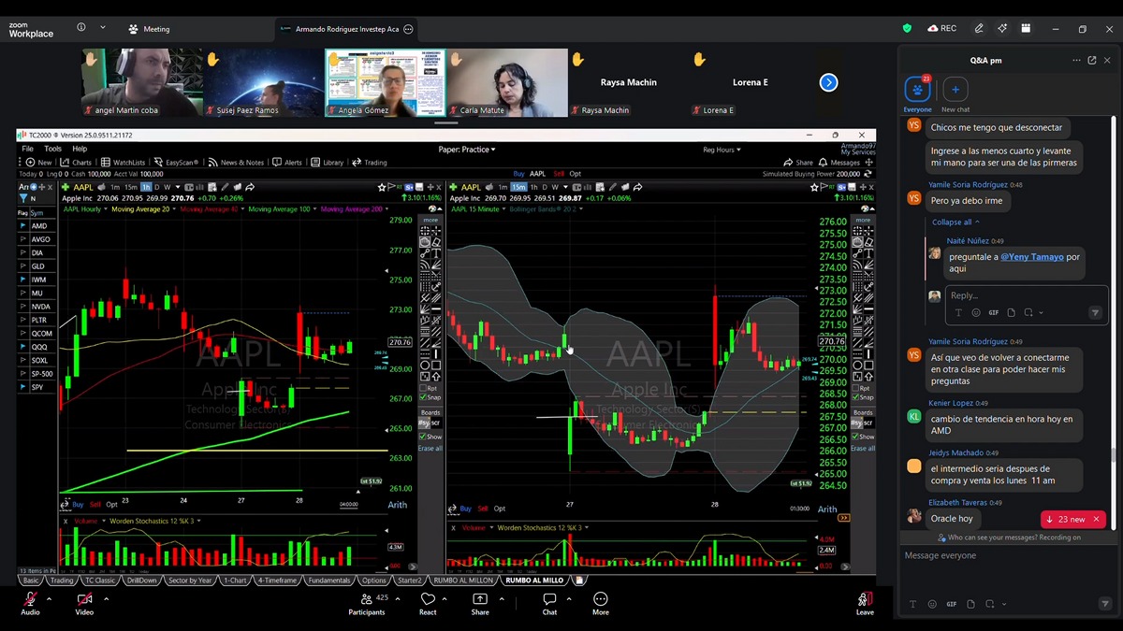
Task: Toggle Snap checkbox on the hourly chart
Action: tap(423, 397)
